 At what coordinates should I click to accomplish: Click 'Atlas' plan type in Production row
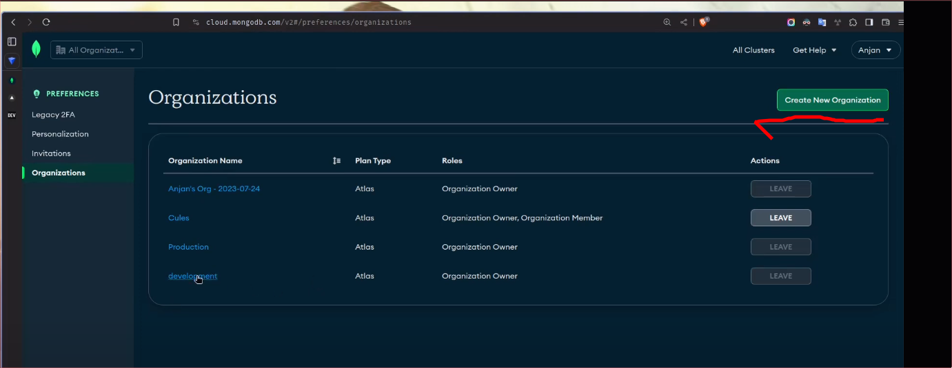365,247
